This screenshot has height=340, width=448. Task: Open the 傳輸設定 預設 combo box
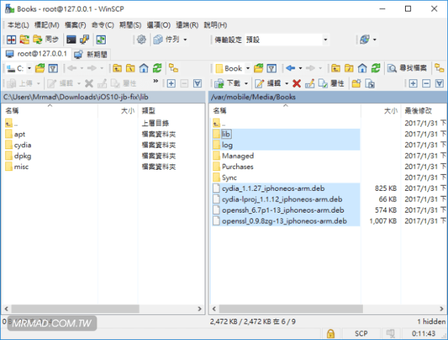pyautogui.click(x=286, y=40)
